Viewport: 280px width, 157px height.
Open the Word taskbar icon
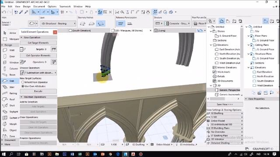[72, 154]
